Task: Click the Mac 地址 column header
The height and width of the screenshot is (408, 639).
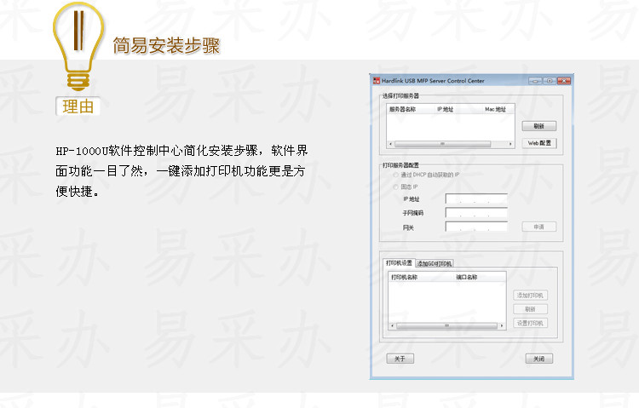Action: [x=495, y=109]
